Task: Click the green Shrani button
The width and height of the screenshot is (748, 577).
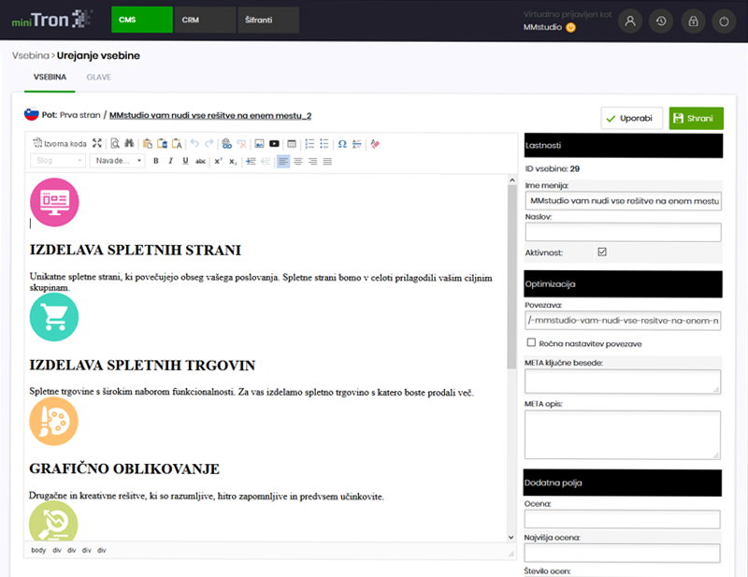Action: 696,118
